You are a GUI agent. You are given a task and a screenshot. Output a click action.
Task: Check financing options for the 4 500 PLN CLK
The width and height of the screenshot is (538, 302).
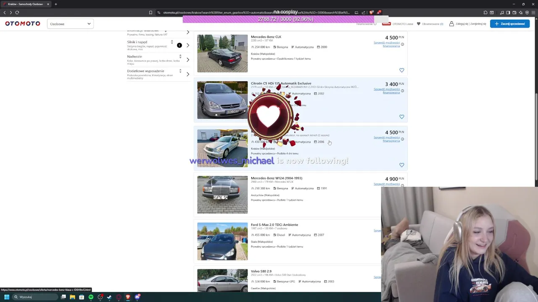click(x=387, y=44)
